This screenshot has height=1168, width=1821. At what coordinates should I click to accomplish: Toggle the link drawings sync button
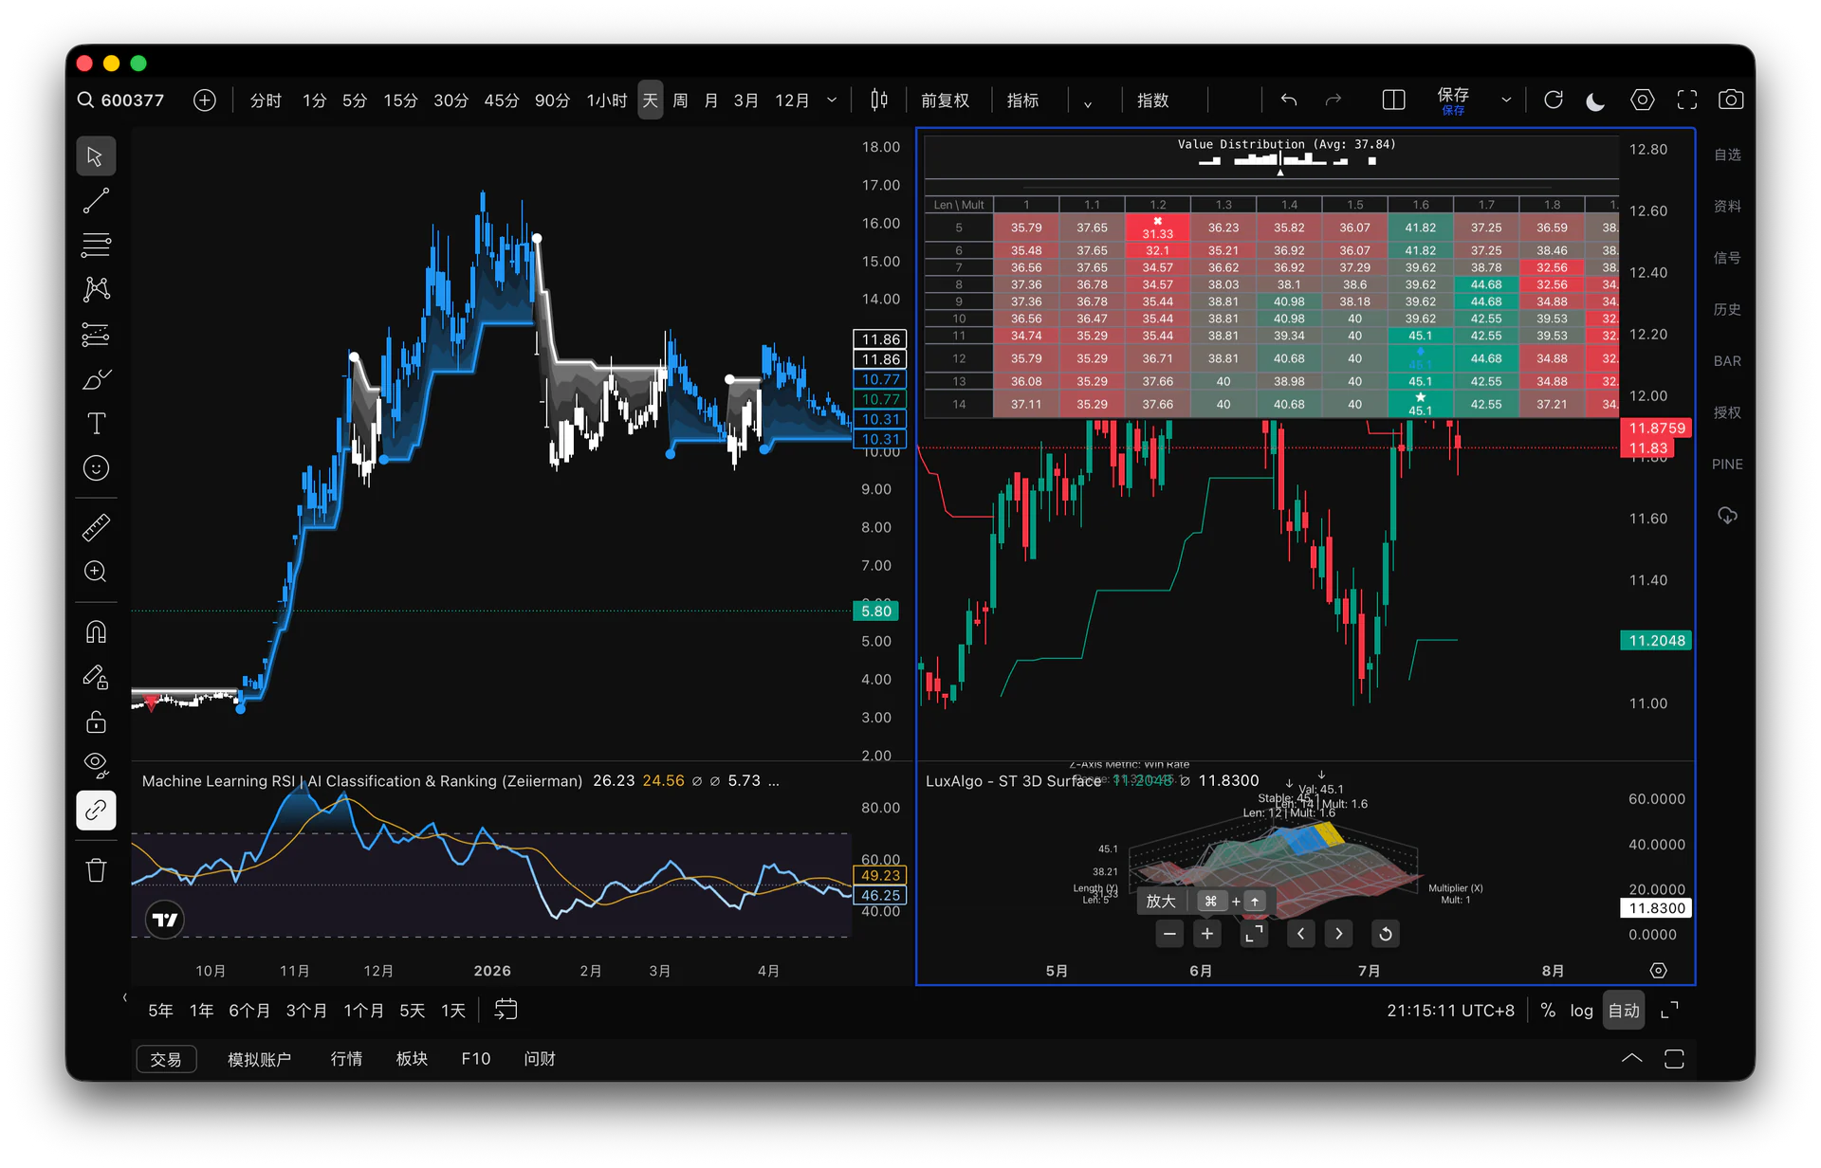click(96, 811)
